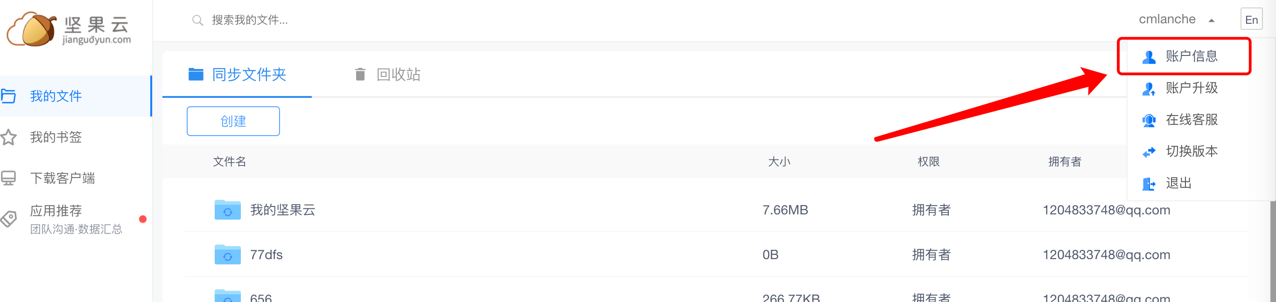Viewport: 1276px width, 302px height.
Task: Click the 77dfs sync folder icon
Action: [x=227, y=254]
